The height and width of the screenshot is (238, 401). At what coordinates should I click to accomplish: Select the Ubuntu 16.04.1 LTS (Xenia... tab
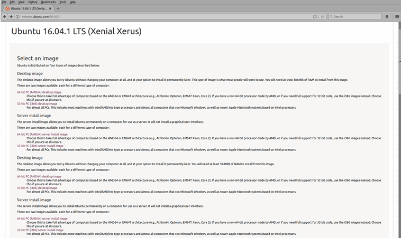coord(28,8)
